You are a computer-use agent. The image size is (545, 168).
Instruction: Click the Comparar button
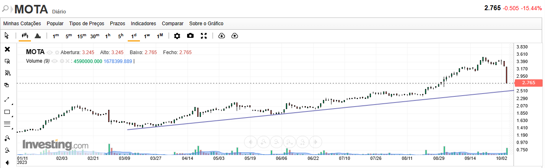coord(172,24)
